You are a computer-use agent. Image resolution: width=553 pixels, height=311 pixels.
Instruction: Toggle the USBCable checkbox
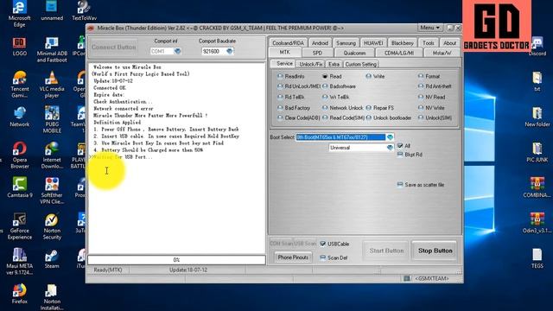point(334,244)
